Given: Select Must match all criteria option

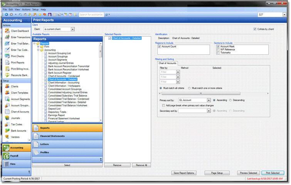Looking at the screenshot, I should click(x=161, y=88).
